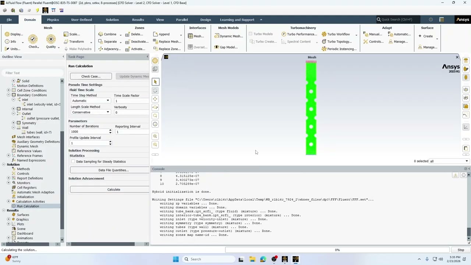Expand the Cell Zone Conditions node
471x265 pixels.
pyautogui.click(x=8, y=90)
